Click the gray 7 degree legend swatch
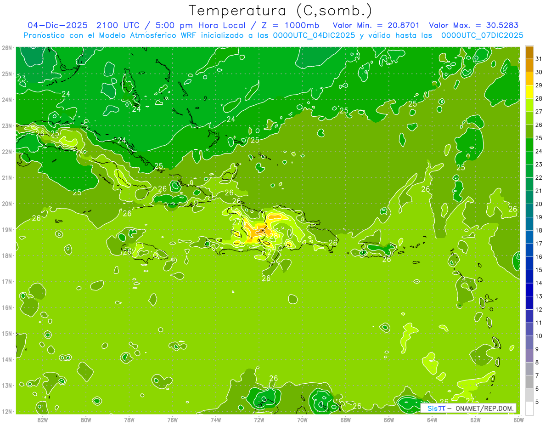The width and height of the screenshot is (551, 426). click(x=529, y=369)
